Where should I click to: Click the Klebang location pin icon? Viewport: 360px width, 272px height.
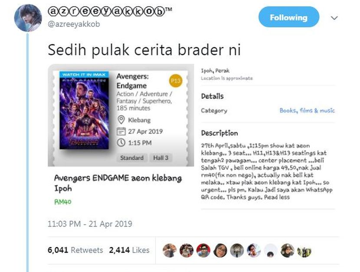(121, 120)
